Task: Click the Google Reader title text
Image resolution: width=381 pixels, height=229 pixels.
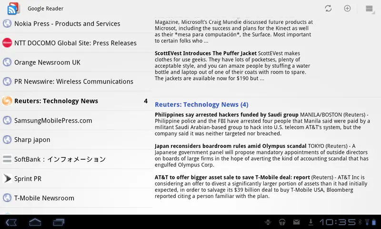Action: 45,9
